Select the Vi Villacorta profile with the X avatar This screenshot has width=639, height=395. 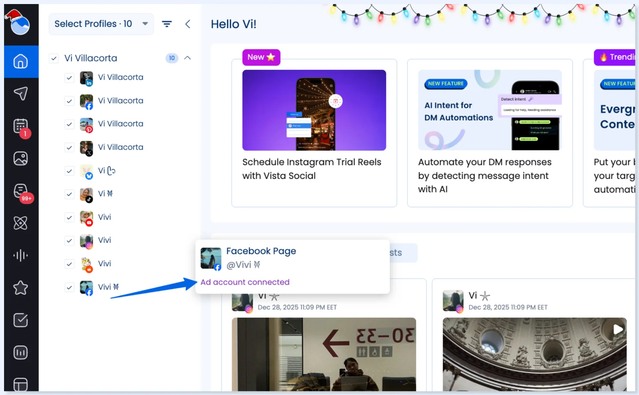tap(121, 148)
